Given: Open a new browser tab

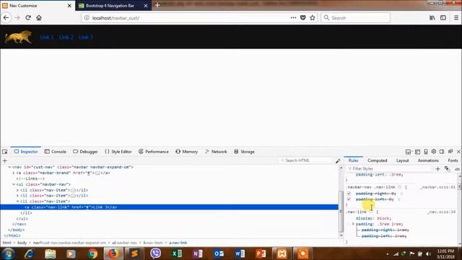Looking at the screenshot, I should point(157,5).
